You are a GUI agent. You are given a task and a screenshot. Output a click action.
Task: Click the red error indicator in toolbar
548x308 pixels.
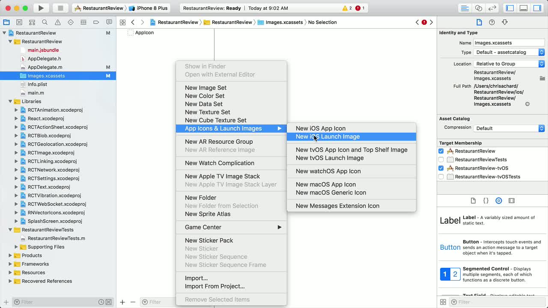click(x=360, y=8)
